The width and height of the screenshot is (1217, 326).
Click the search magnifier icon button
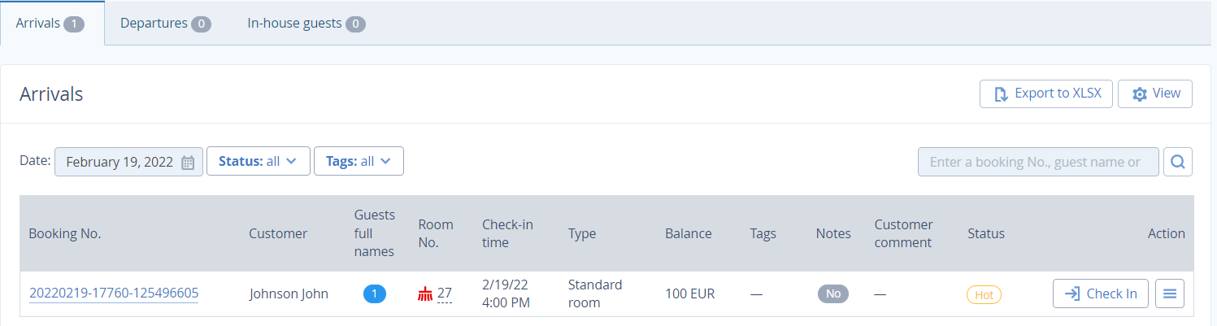pos(1177,162)
